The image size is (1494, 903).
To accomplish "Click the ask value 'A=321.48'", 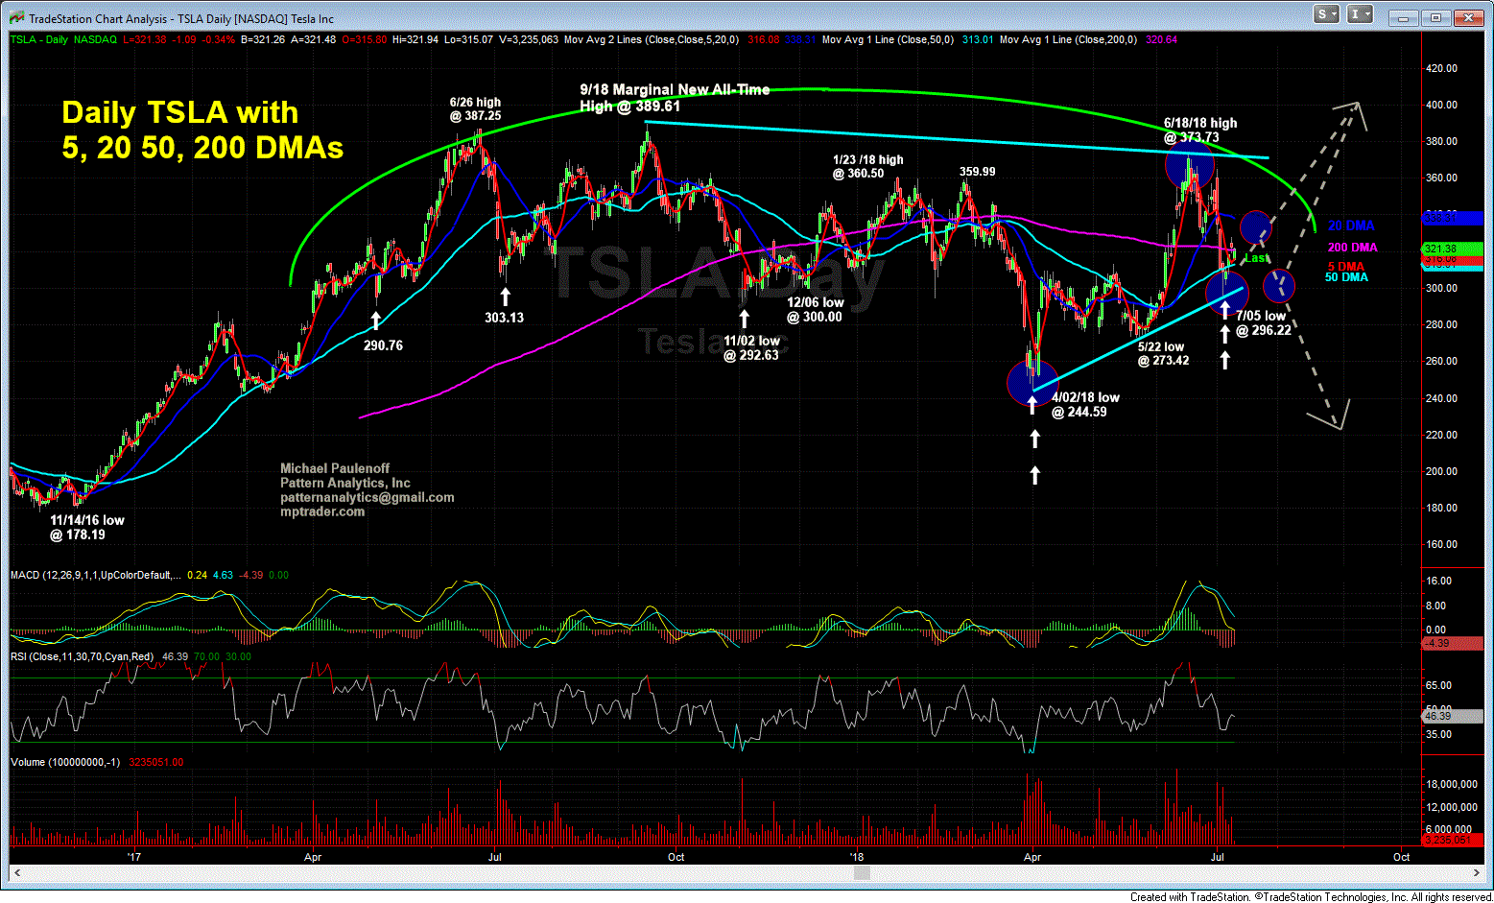I will coord(313,39).
